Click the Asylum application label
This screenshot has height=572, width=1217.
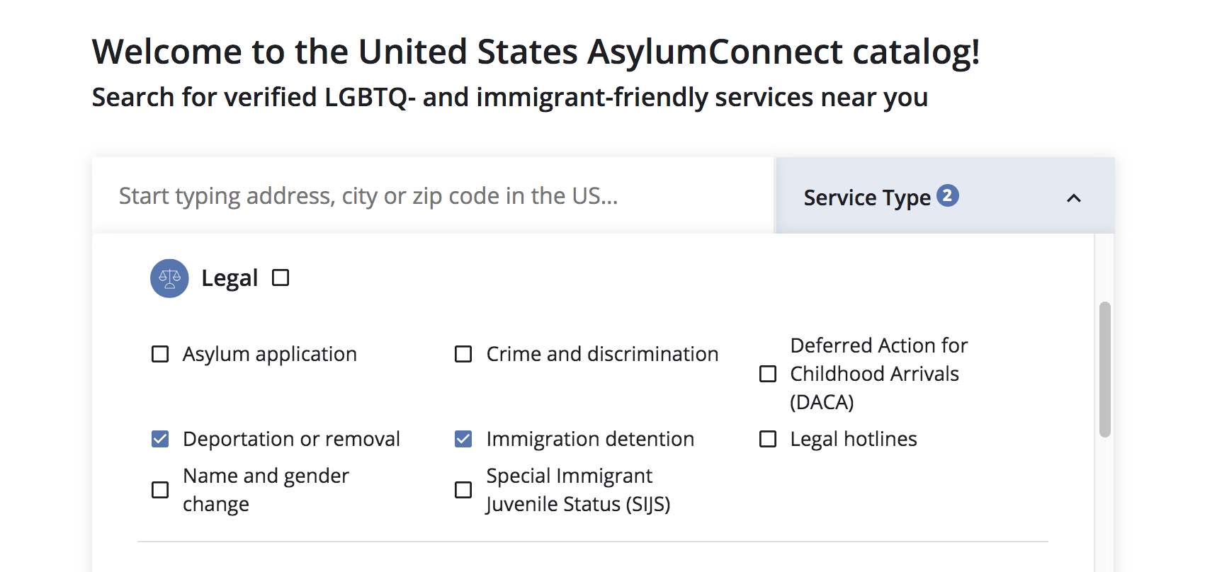tap(270, 354)
